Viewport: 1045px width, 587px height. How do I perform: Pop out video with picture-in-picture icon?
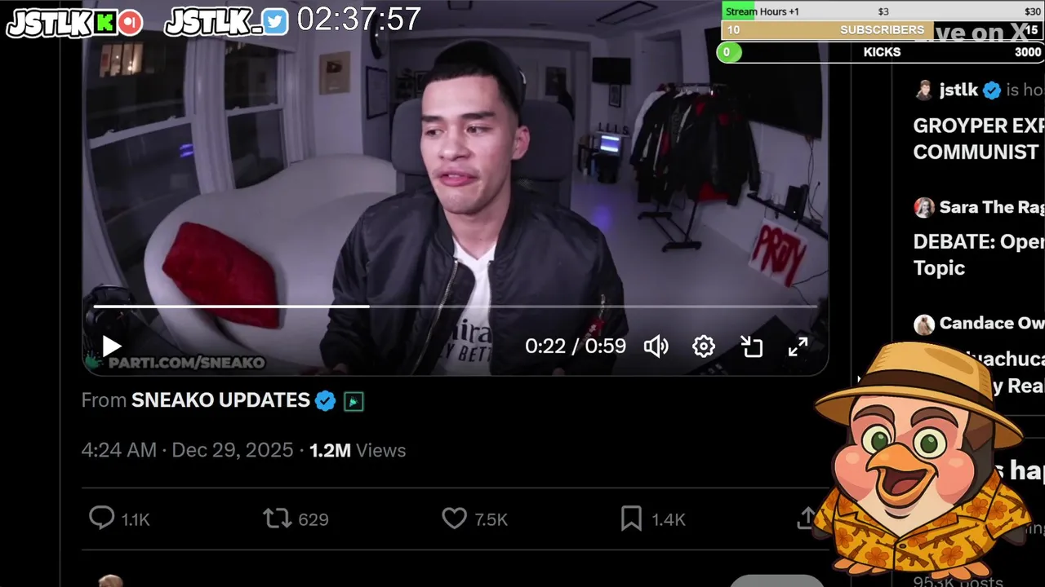point(751,346)
